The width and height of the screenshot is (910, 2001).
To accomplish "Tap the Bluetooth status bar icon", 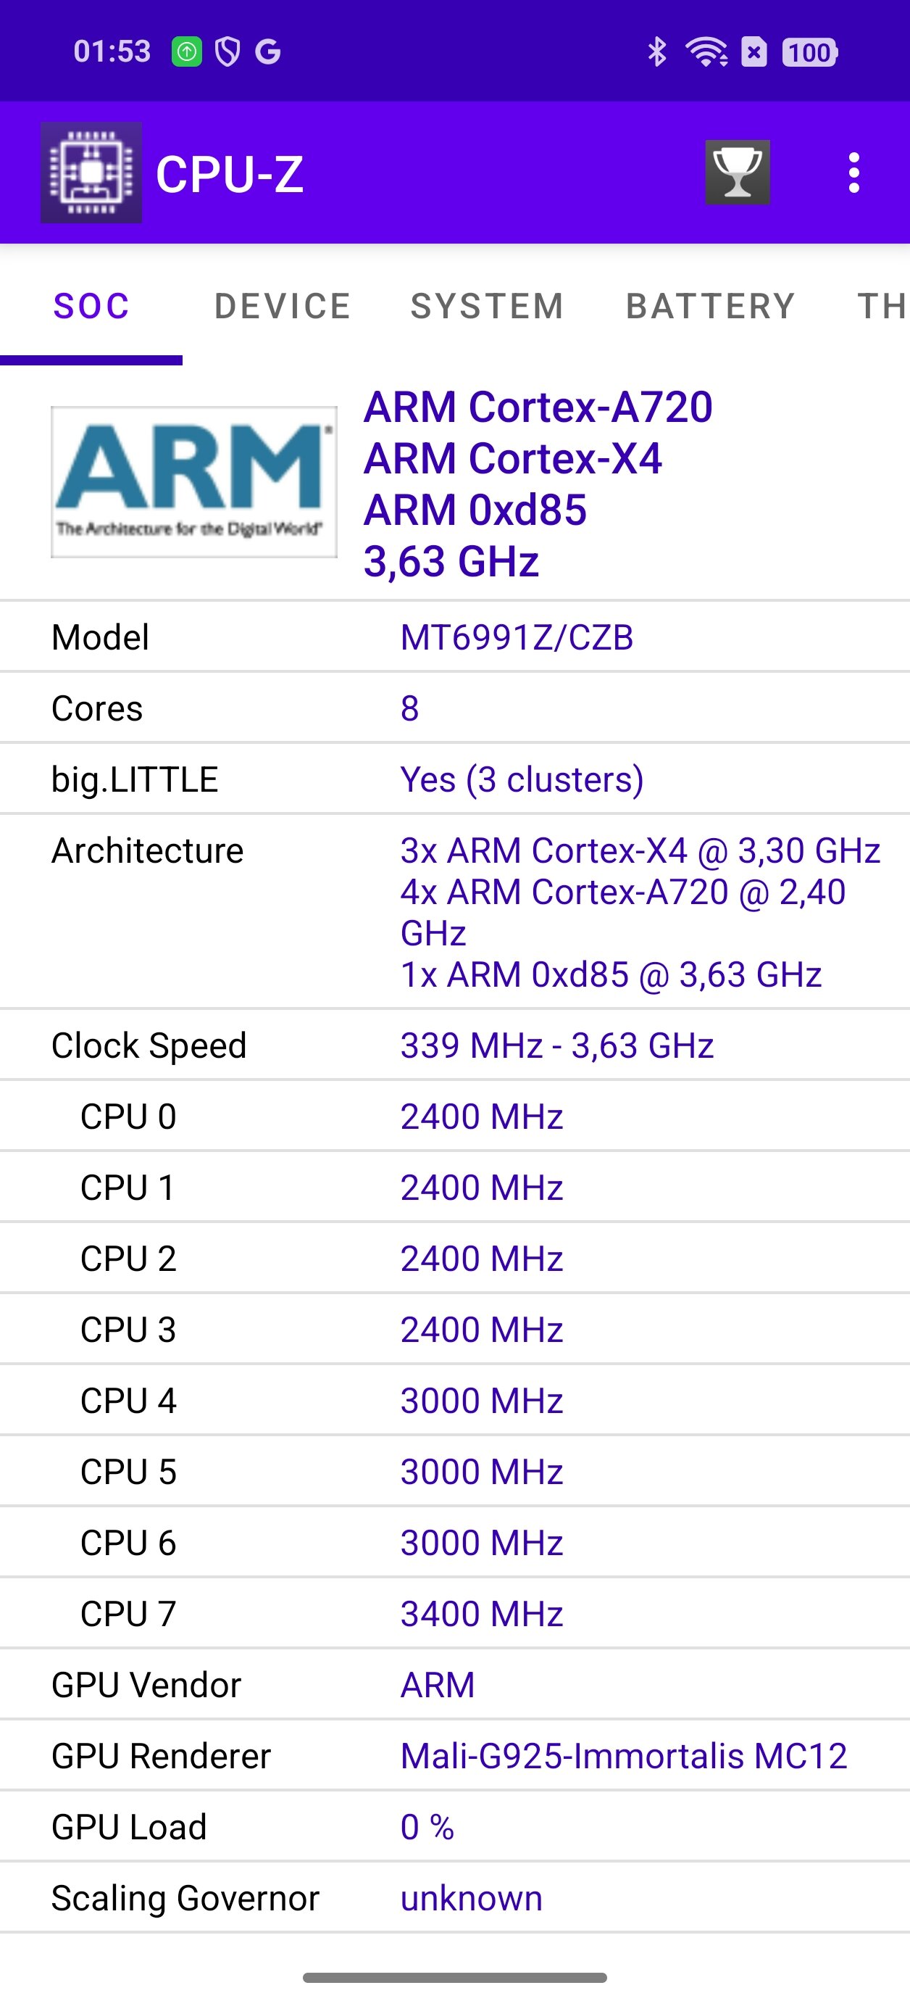I will pos(657,52).
